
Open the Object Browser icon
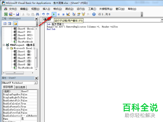click(x=83, y=14)
